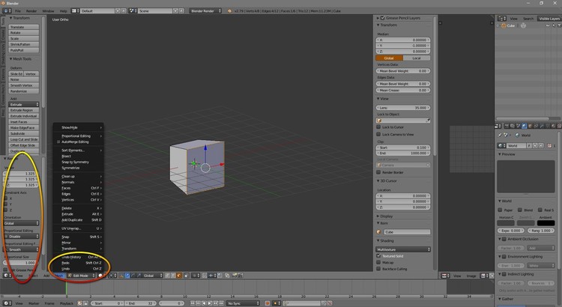Viewport: 562px width, 307px height.
Task: Click the Loop Cut and Slide button
Action: pos(24,139)
